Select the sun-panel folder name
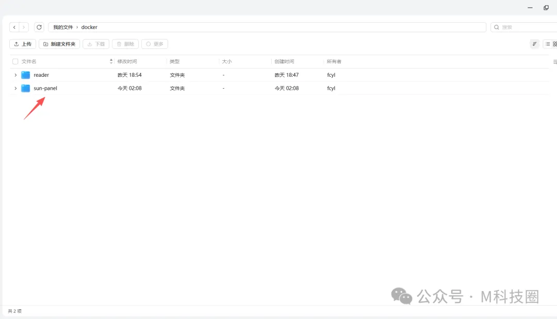 pyautogui.click(x=45, y=88)
